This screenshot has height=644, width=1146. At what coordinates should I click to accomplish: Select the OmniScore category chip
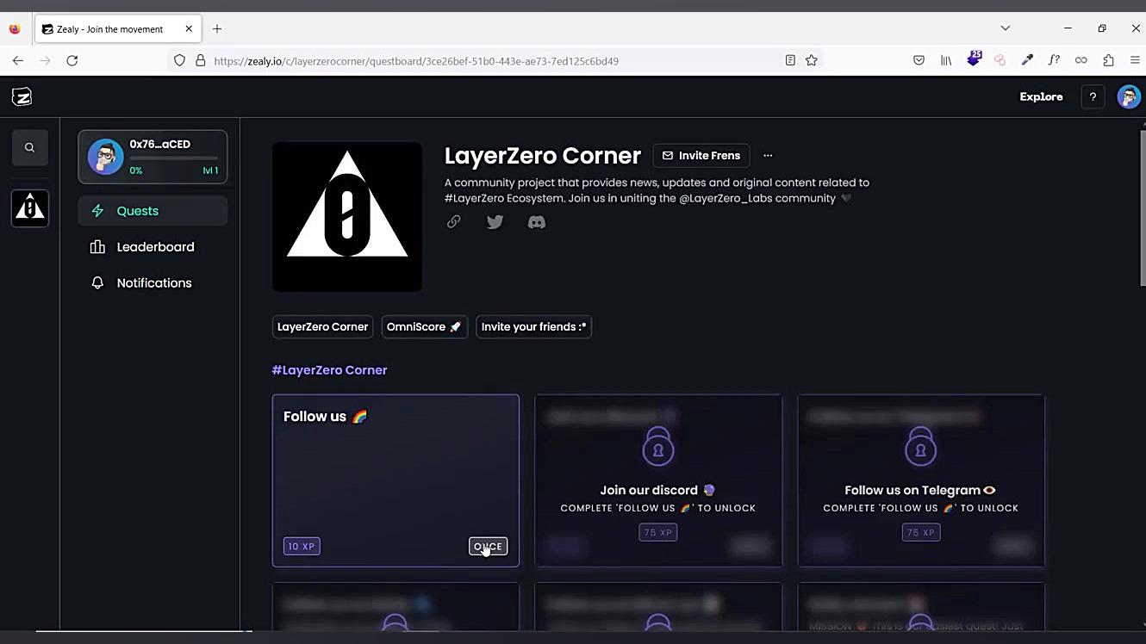424,327
